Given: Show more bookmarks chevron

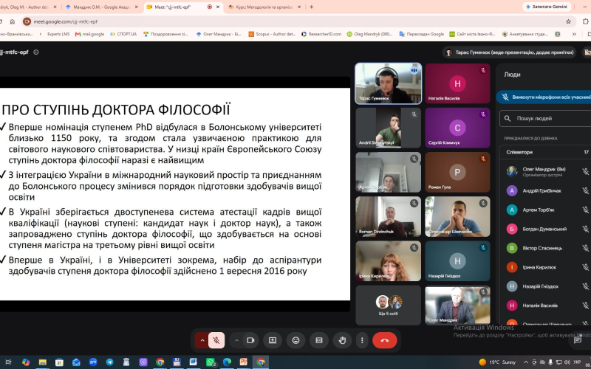Looking at the screenshot, I should tap(574, 34).
